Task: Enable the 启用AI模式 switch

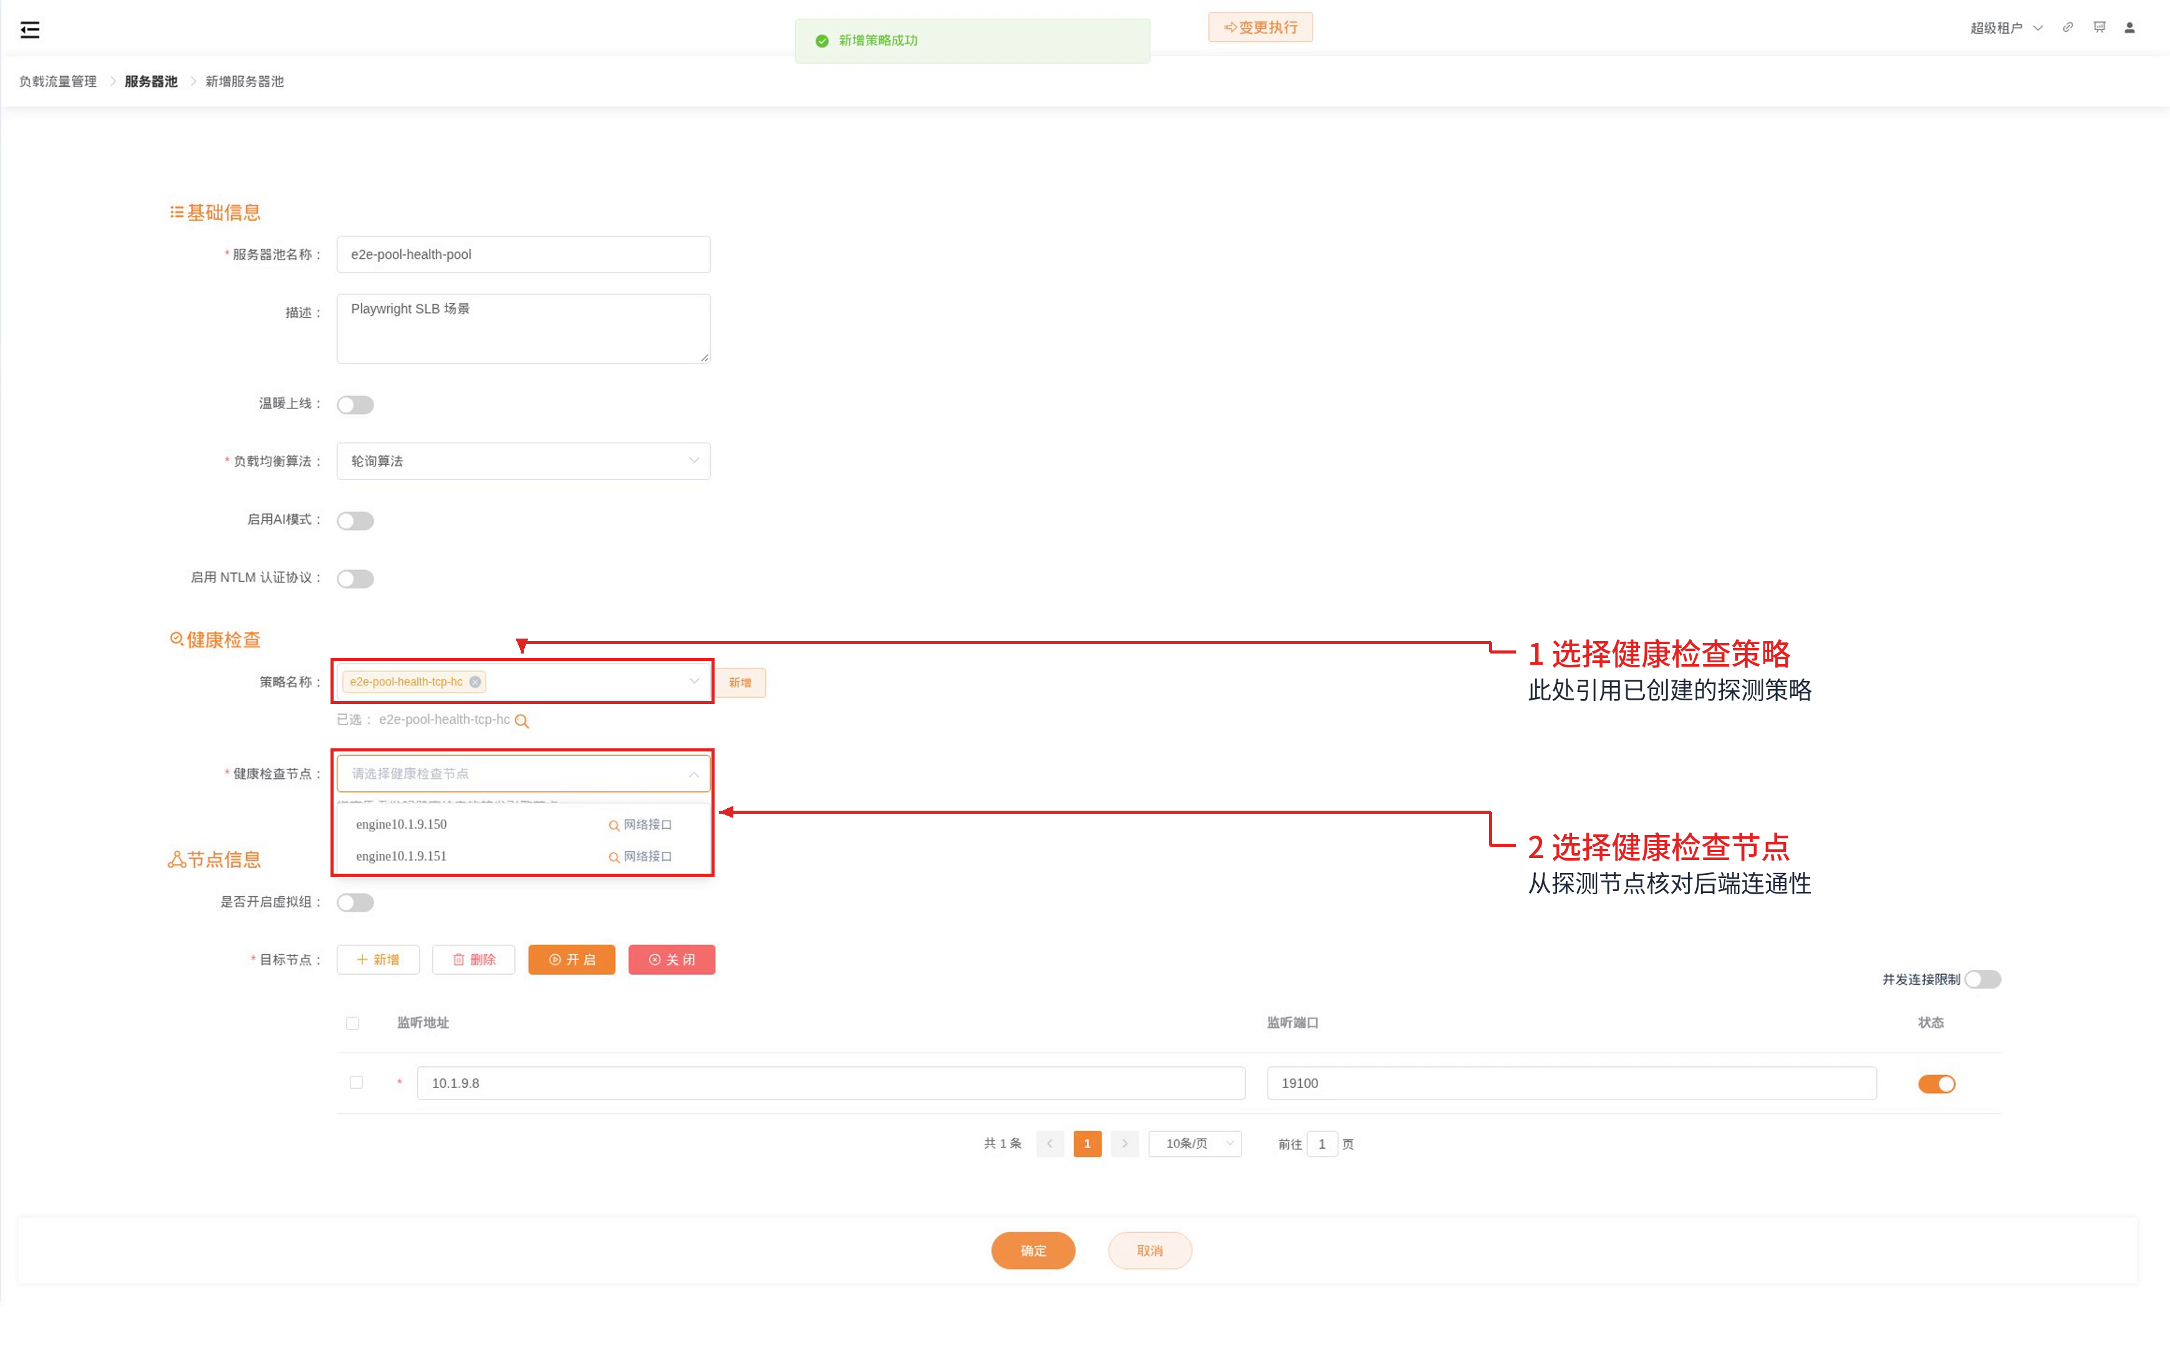Action: (355, 520)
